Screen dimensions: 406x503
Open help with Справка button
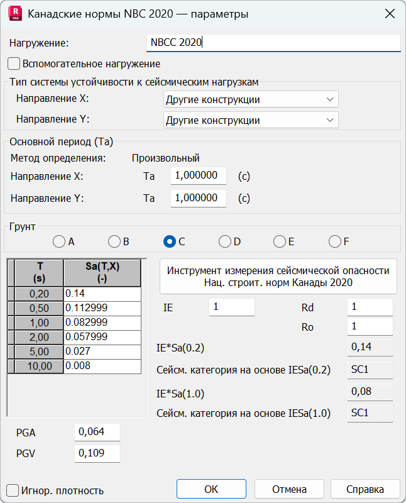click(365, 489)
